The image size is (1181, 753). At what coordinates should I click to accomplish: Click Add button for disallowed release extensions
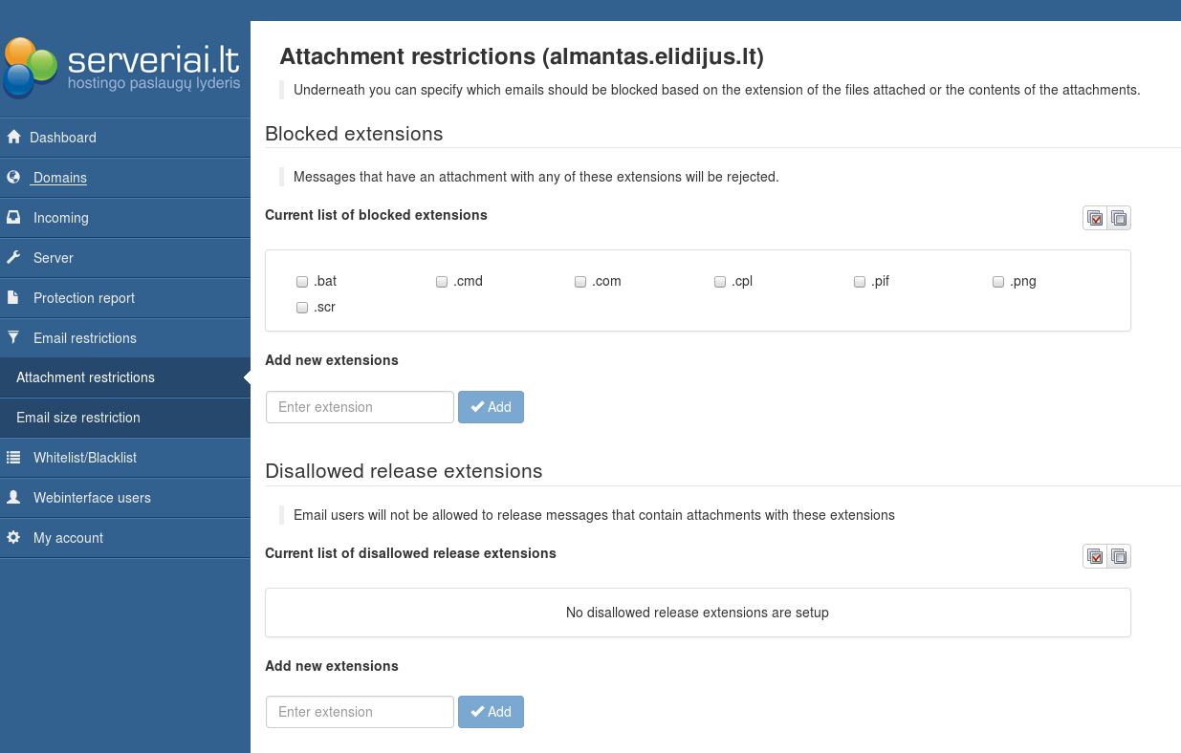(491, 712)
